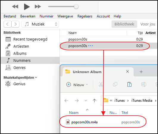Collapse the Muziekafspeellijsten section

point(36,78)
